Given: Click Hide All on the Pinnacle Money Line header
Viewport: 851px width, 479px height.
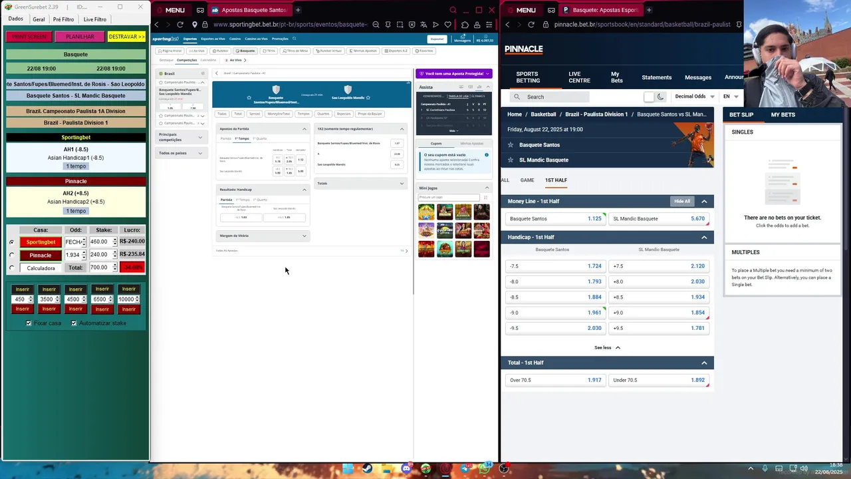Looking at the screenshot, I should coord(682,201).
